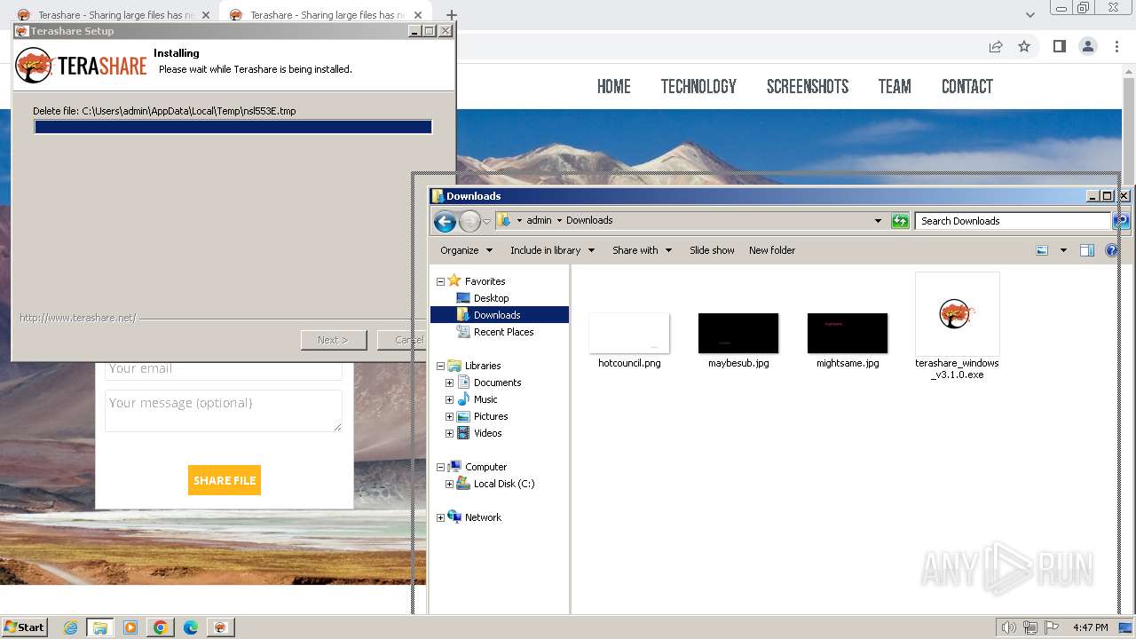
Task: Close the first Terashare tab
Action: (x=206, y=15)
